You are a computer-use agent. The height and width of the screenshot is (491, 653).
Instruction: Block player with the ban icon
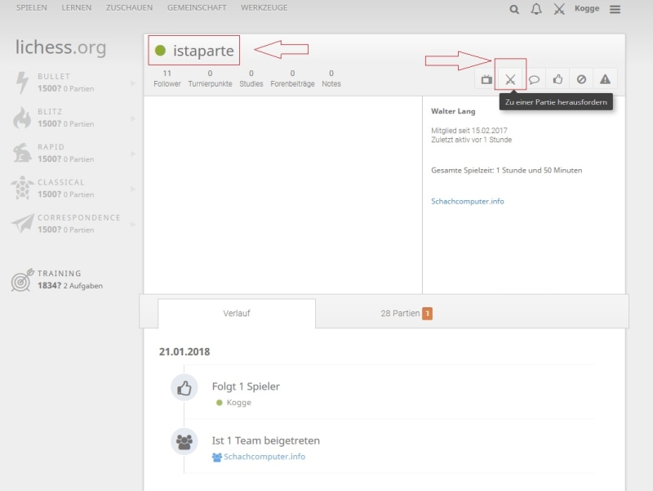click(581, 79)
